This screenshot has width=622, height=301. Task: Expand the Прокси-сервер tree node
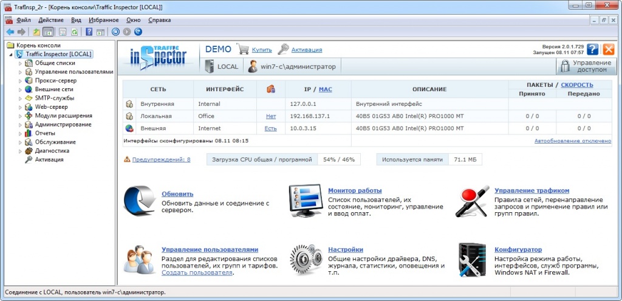tap(20, 81)
